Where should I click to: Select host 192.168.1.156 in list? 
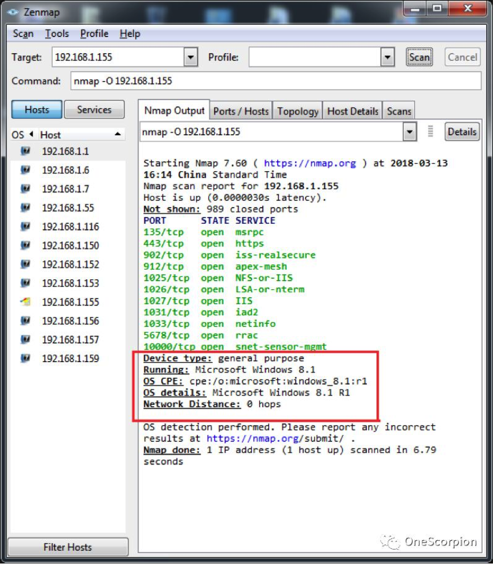tap(71, 320)
